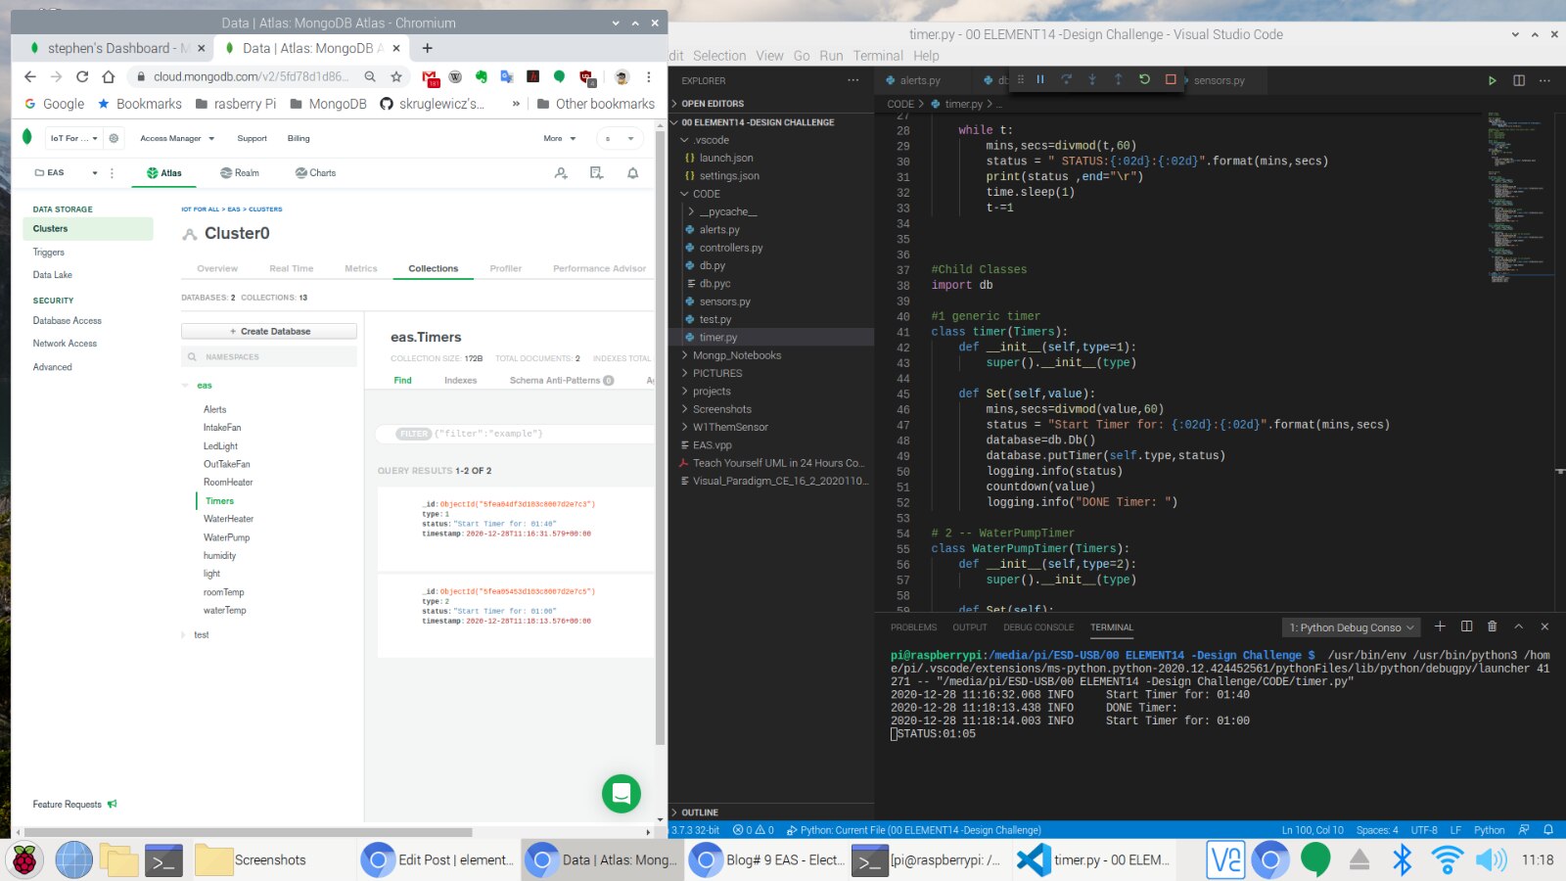Screen dimensions: 1566x881
Task: Open MongoDB Atlas alerts bell icon
Action: pos(633,173)
